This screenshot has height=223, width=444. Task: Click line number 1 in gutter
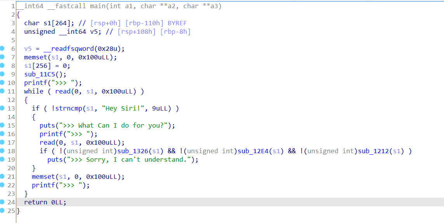(x=13, y=6)
